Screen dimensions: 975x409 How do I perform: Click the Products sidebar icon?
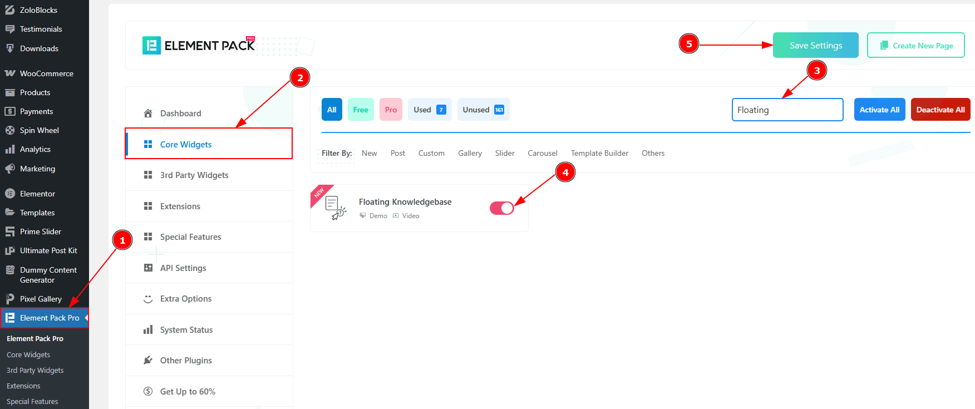click(x=10, y=92)
